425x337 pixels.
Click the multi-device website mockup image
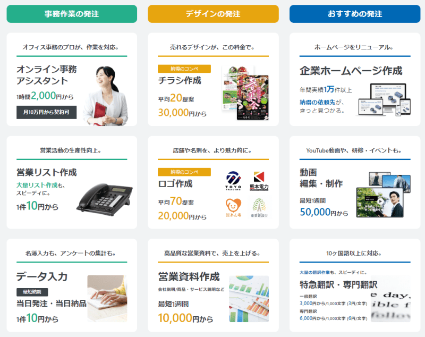point(385,100)
